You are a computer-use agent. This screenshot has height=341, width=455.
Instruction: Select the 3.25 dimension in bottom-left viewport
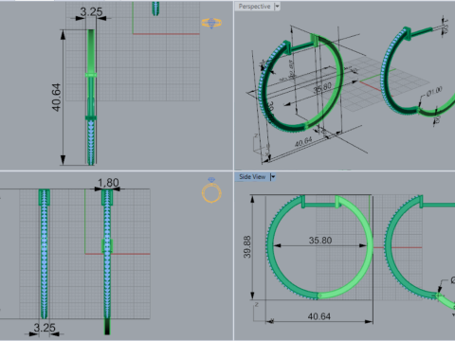[x=45, y=328]
